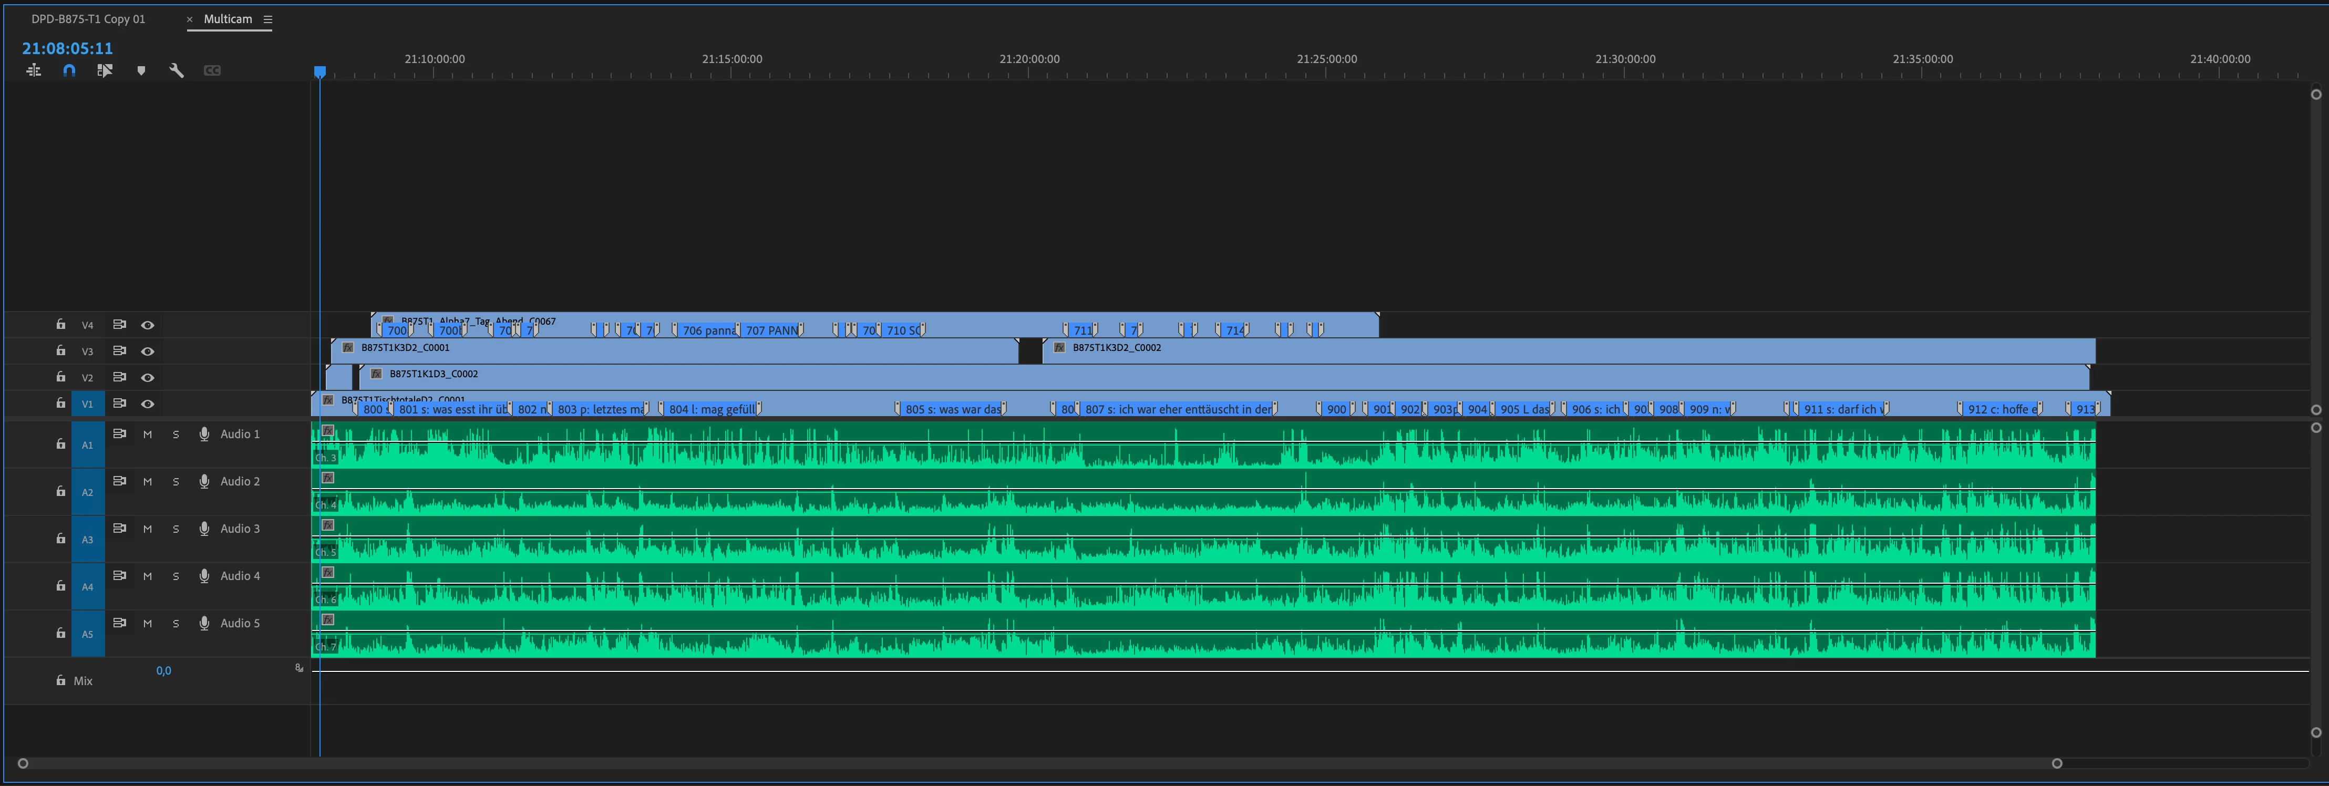Image resolution: width=2329 pixels, height=786 pixels.
Task: Close the Multicam sequence tab
Action: point(190,19)
